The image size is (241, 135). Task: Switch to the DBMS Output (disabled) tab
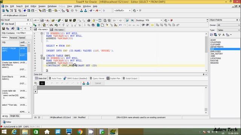(75, 78)
